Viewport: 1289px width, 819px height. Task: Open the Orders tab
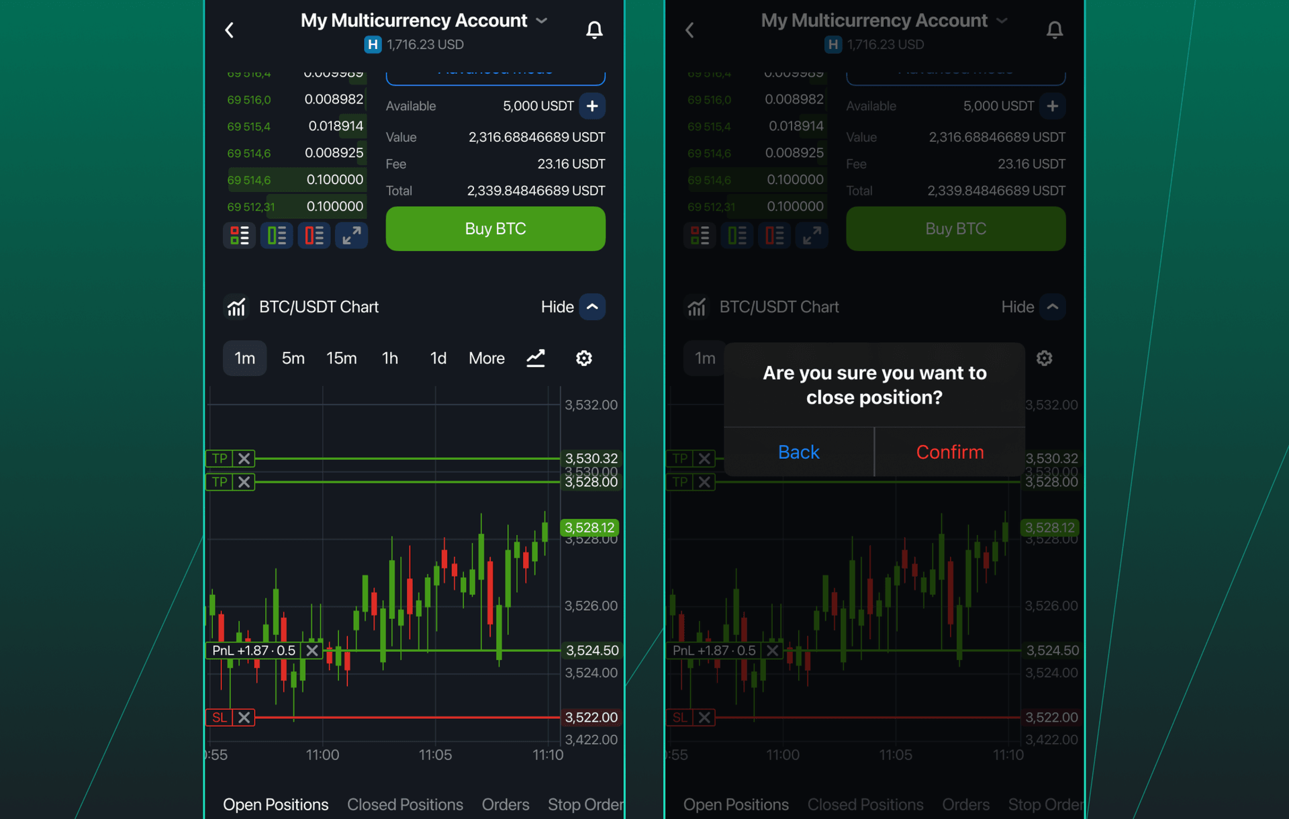506,804
